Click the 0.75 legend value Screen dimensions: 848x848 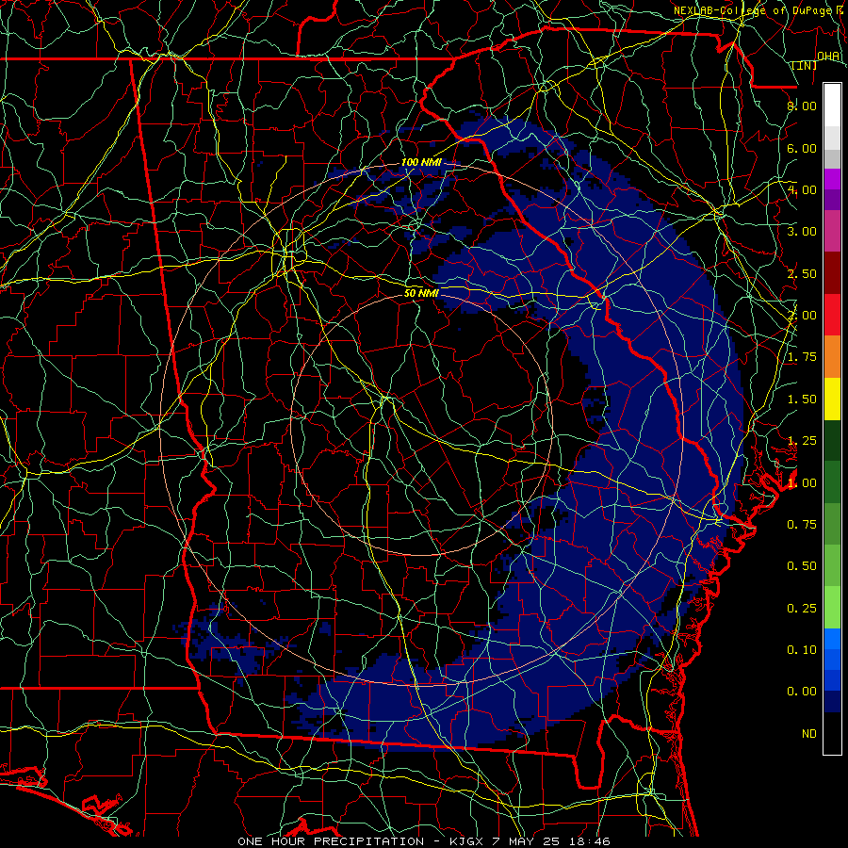pyautogui.click(x=802, y=524)
